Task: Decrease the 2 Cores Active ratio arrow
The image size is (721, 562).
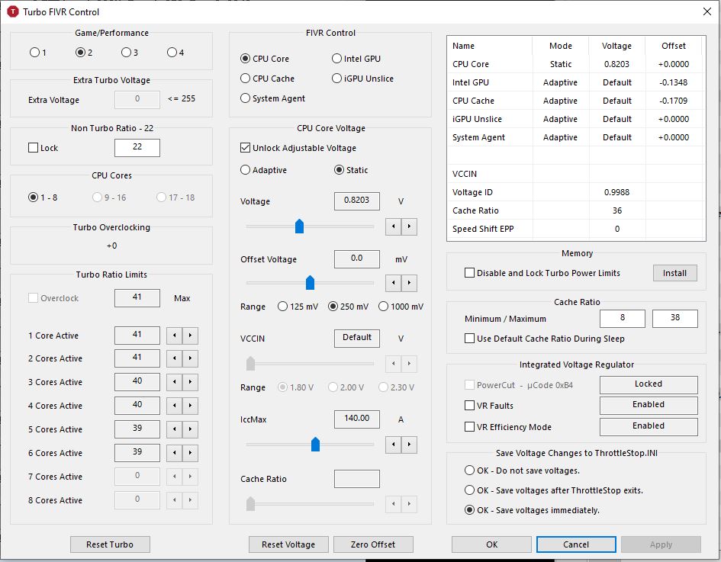Action: [x=174, y=358]
